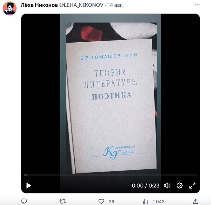The width and height of the screenshot is (211, 205).
Task: Seek along the video progress bar
Action: (111, 175)
